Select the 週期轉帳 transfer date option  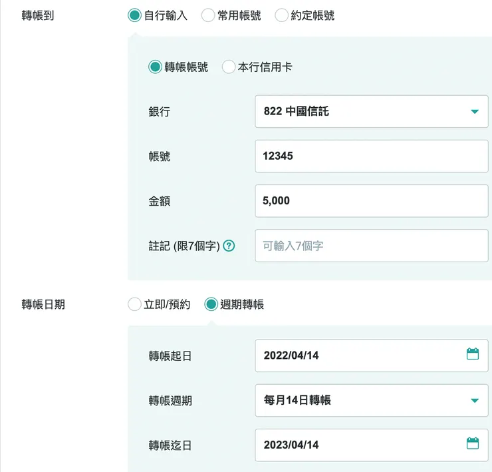click(211, 304)
